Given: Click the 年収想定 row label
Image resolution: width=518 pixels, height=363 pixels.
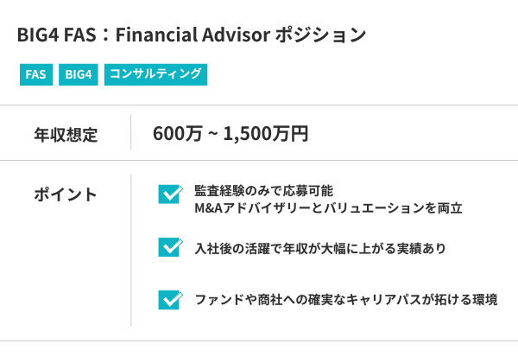Looking at the screenshot, I should coord(66,134).
